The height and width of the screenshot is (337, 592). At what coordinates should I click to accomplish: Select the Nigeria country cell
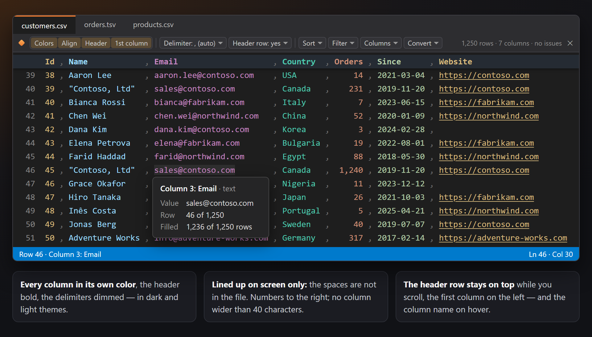(298, 184)
